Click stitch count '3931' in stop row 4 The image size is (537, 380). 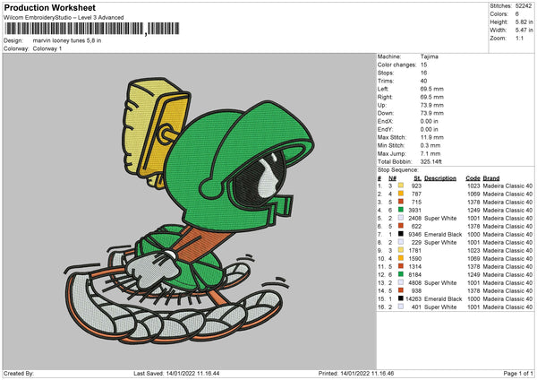pyautogui.click(x=414, y=210)
